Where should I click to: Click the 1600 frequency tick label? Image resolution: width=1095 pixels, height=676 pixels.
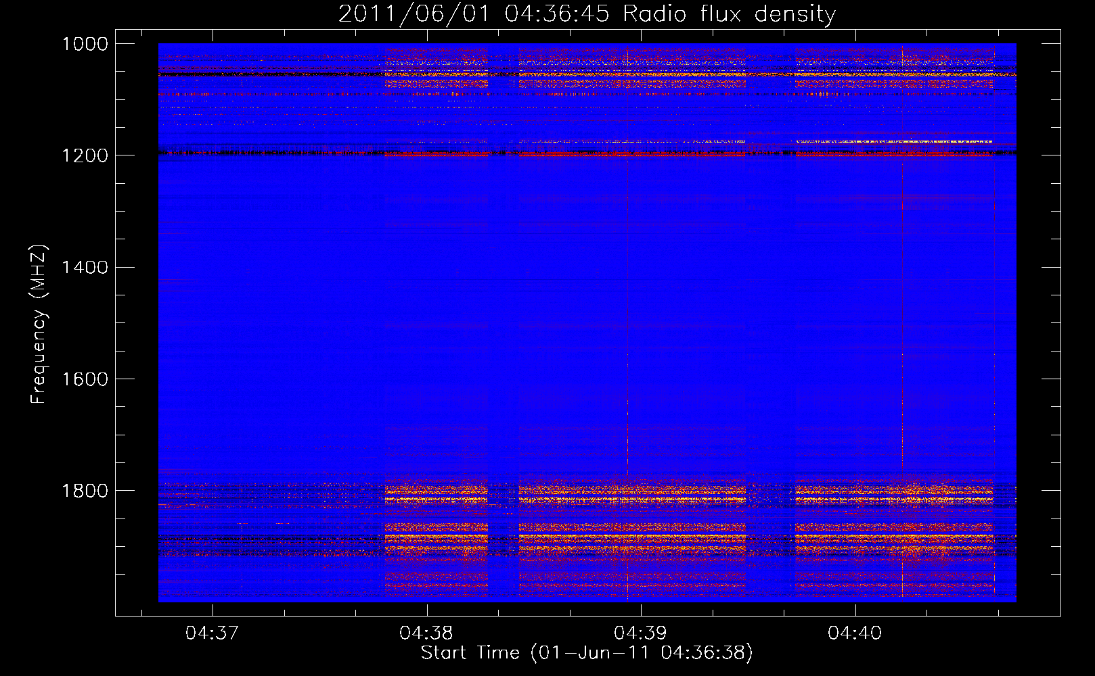coord(85,379)
